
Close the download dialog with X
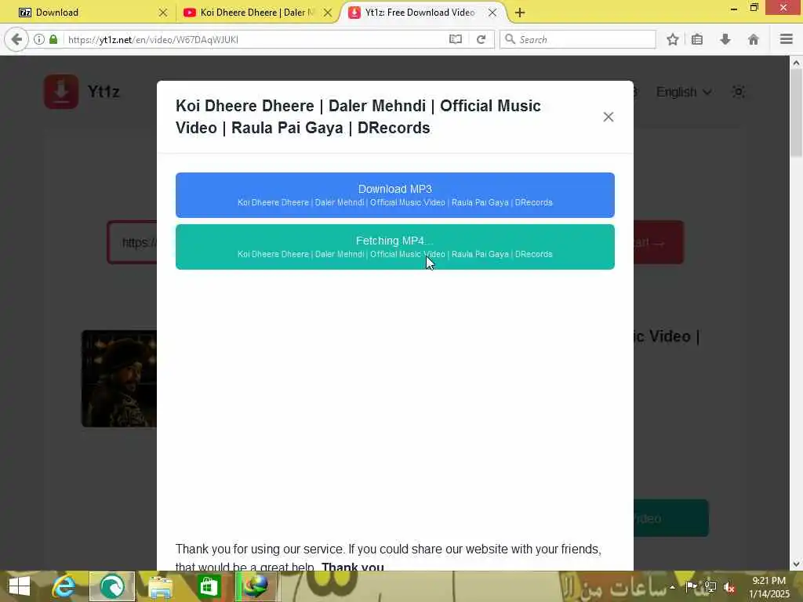click(x=608, y=117)
